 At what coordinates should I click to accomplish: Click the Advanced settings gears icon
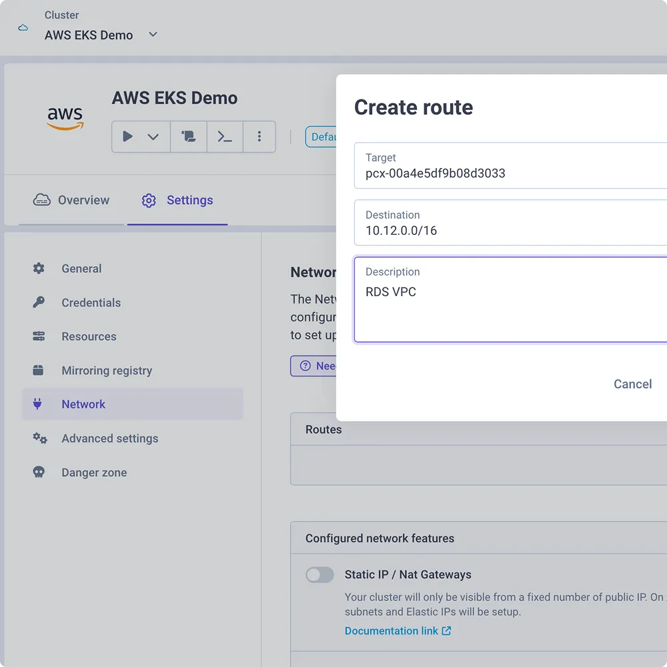click(x=40, y=438)
